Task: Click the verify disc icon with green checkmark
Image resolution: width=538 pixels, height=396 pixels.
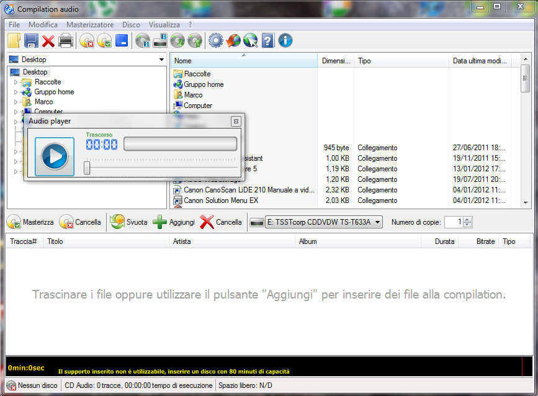Action: tap(104, 40)
